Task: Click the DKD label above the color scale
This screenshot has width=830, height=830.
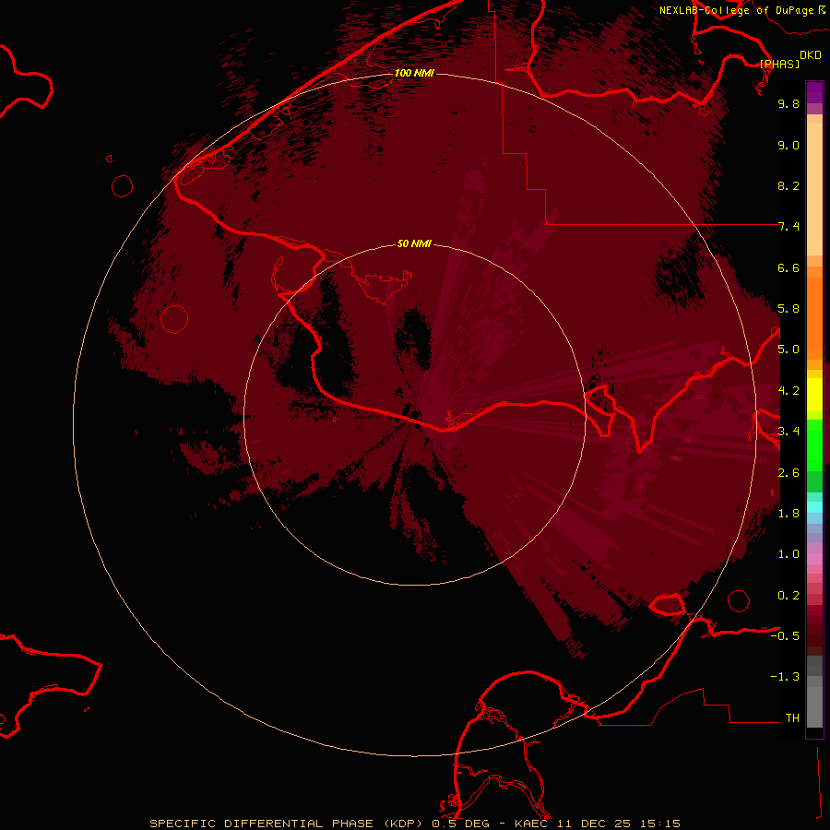Action: 810,55
